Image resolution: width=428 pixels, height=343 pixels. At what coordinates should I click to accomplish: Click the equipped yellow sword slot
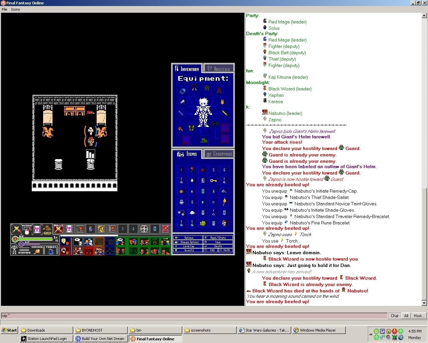225,113
